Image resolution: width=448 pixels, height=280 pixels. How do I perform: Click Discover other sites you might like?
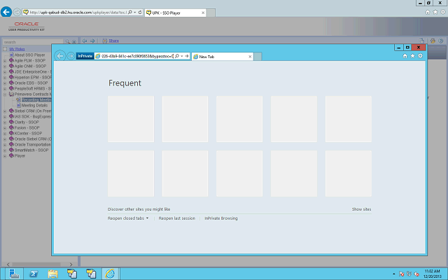click(139, 209)
